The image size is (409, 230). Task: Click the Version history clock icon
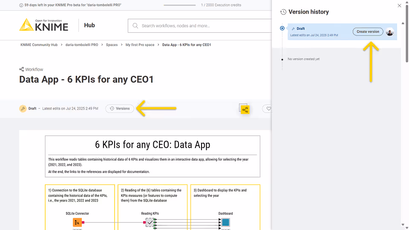pos(283,12)
